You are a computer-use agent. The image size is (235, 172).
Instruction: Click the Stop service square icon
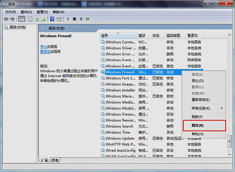74,19
